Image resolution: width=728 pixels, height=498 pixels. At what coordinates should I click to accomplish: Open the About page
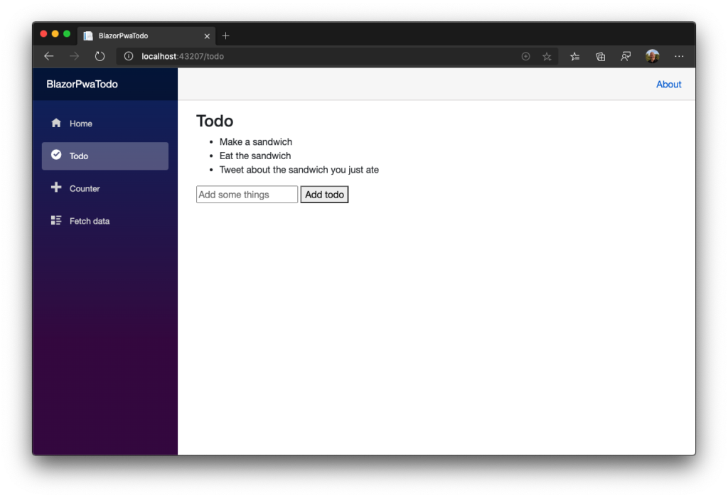(x=668, y=84)
